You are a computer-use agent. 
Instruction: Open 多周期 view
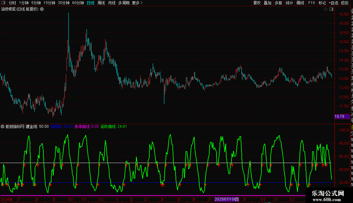tap(124, 3)
